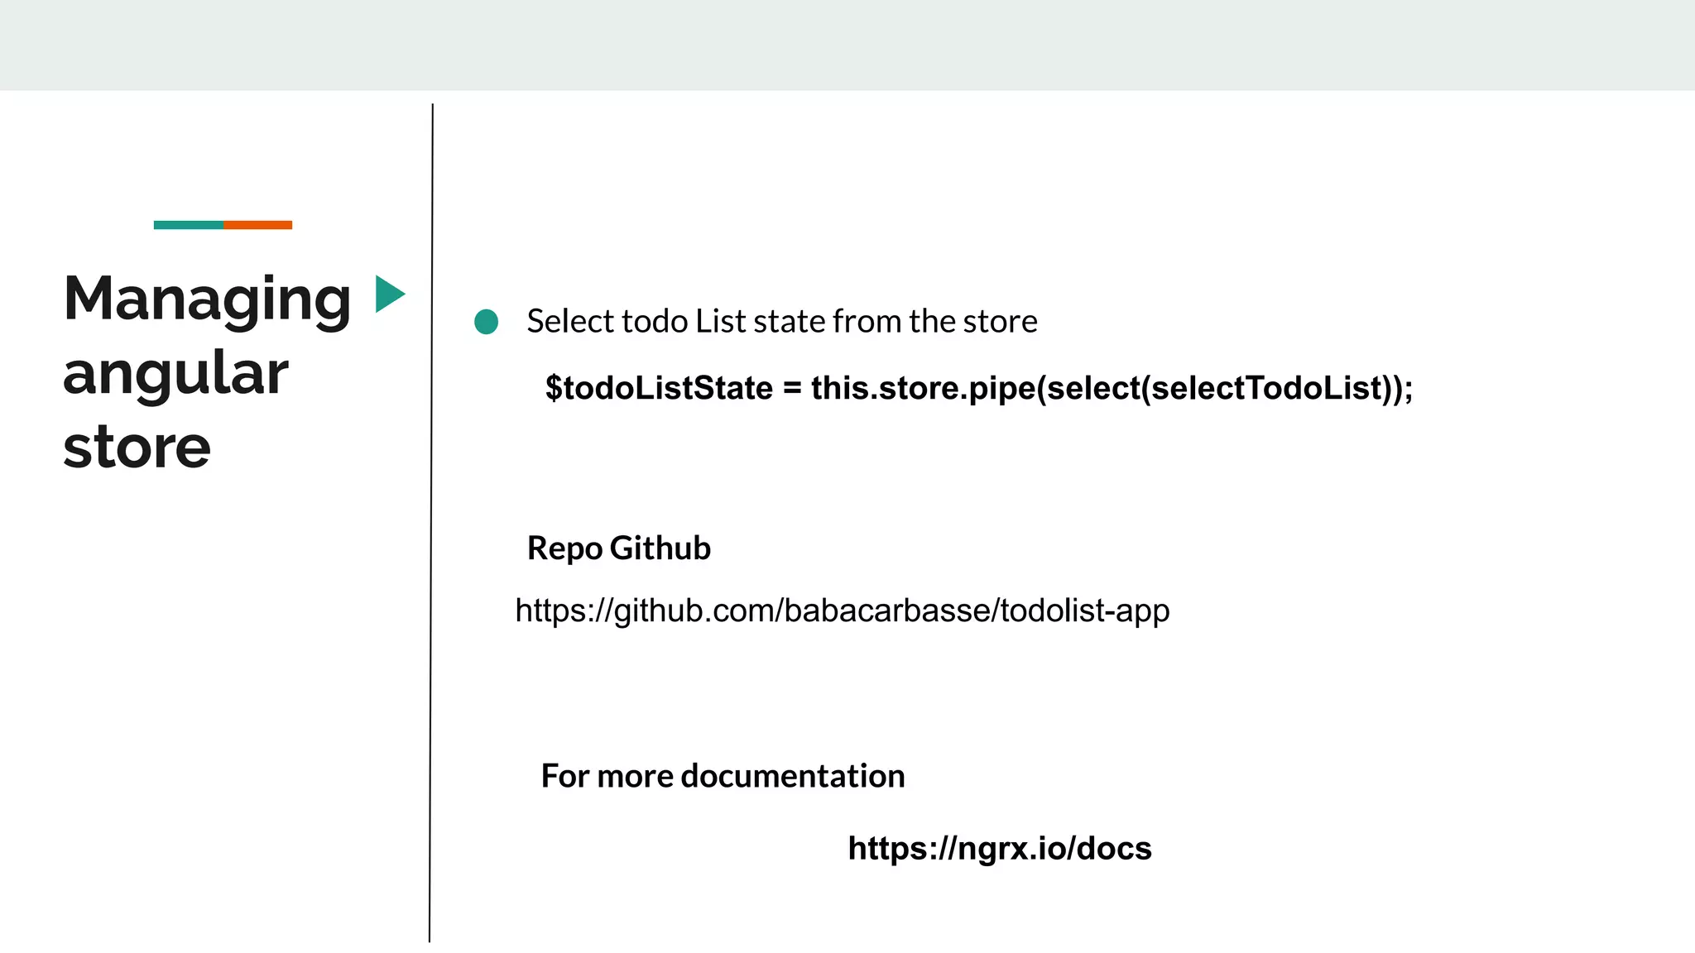Open the ngrx.io/docs documentation link
1695x953 pixels.
pos(999,849)
